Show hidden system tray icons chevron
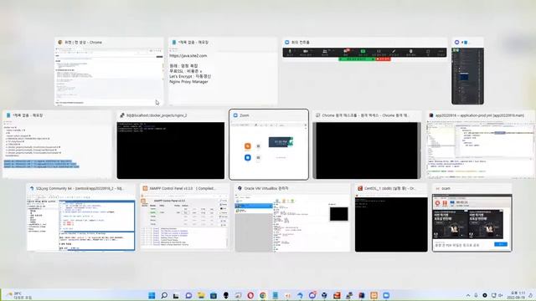 [468, 295]
